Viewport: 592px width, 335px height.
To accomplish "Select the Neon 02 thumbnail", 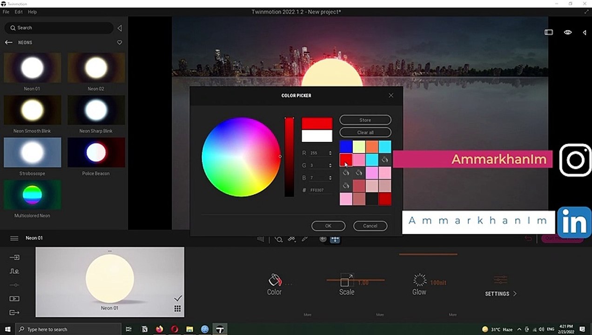I will pos(96,68).
